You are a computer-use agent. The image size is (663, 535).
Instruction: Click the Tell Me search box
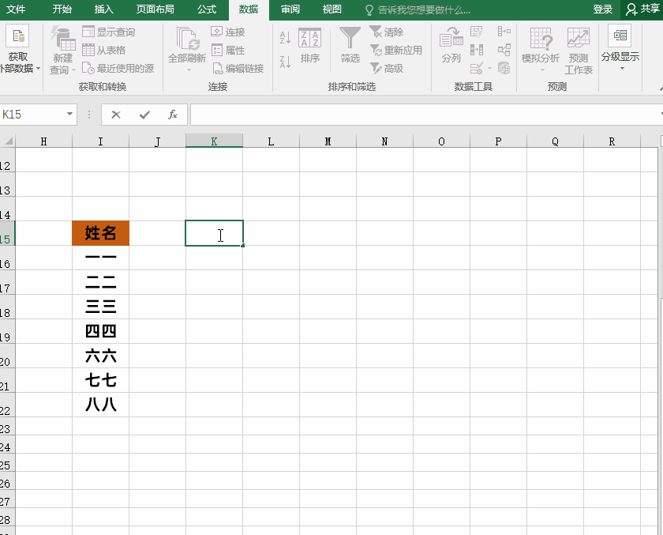pyautogui.click(x=418, y=9)
